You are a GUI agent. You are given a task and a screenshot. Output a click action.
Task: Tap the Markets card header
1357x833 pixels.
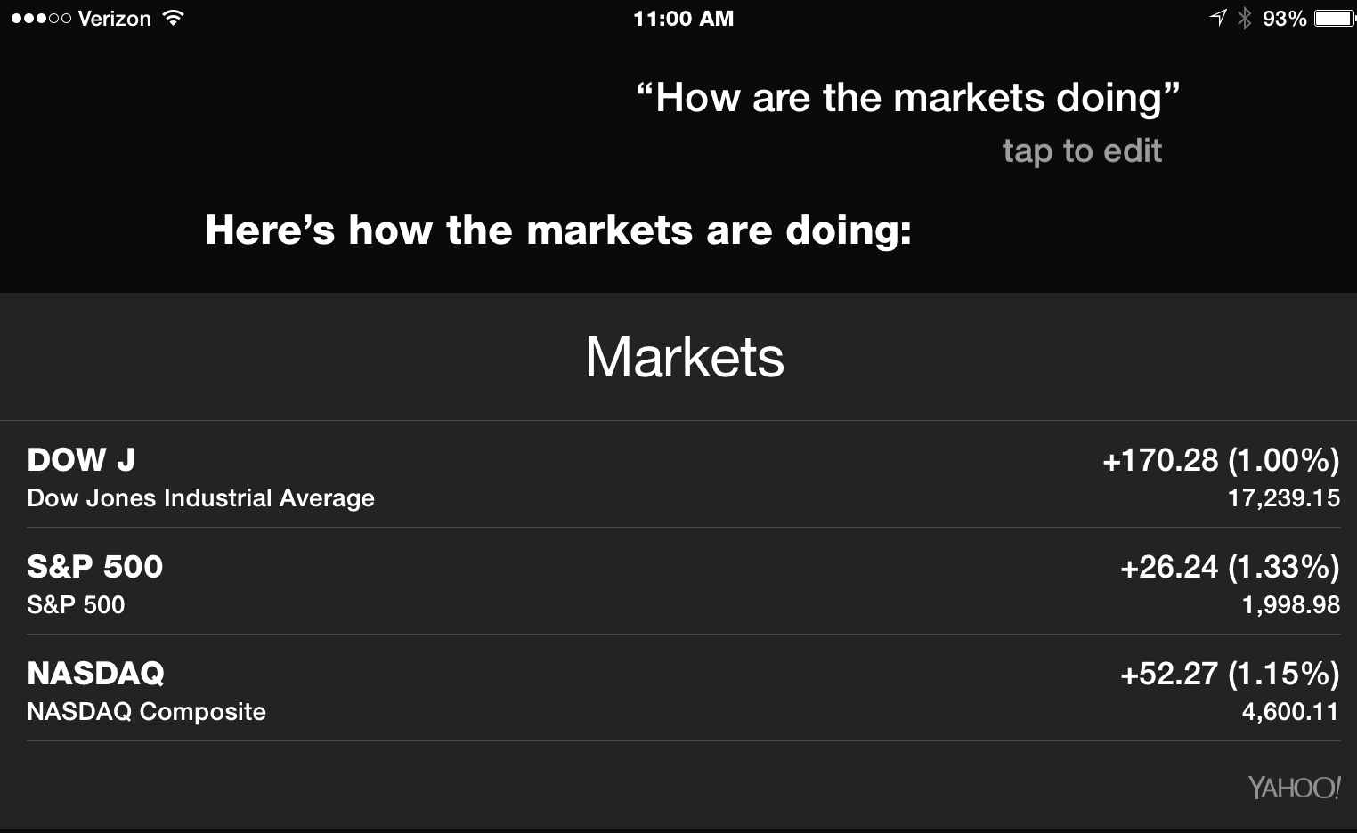684,357
